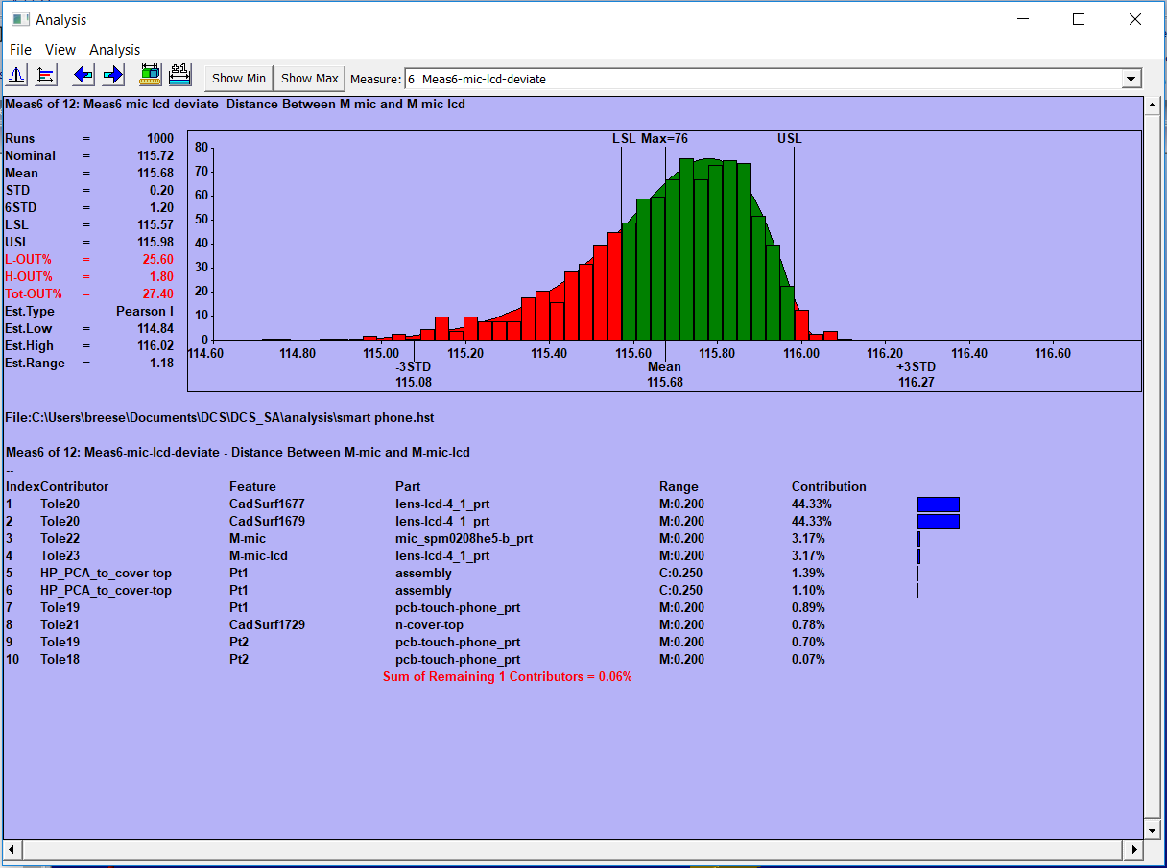Click the blue left arrow for previous measurement
The width and height of the screenshot is (1167, 868).
(x=83, y=74)
